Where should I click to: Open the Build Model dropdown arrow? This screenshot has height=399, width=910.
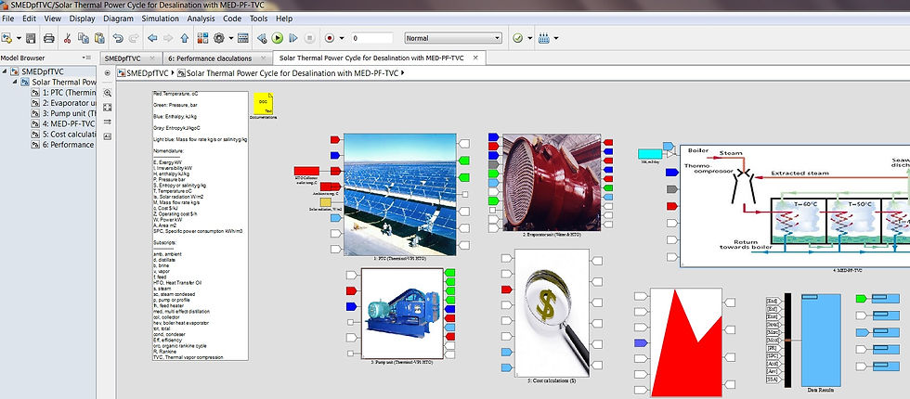pyautogui.click(x=556, y=38)
